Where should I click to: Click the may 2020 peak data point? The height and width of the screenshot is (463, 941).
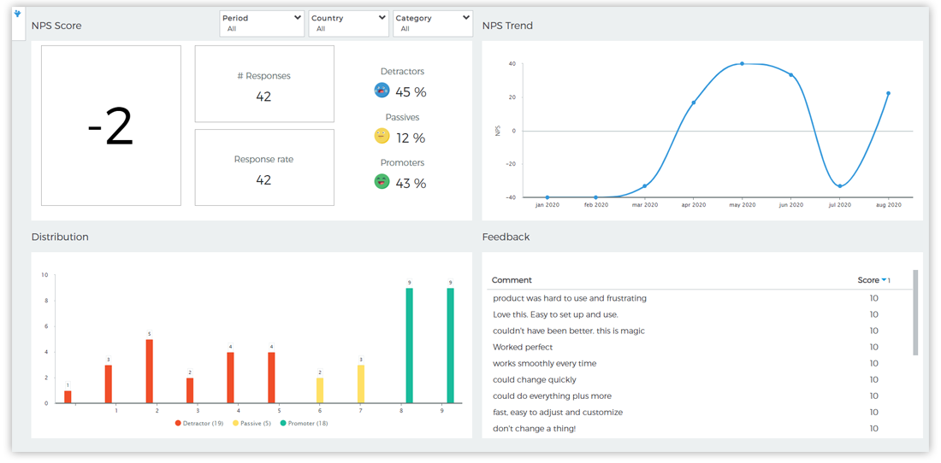(742, 64)
